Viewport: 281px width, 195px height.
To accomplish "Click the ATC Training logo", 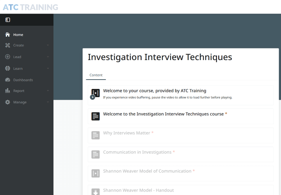I will 30,7.
